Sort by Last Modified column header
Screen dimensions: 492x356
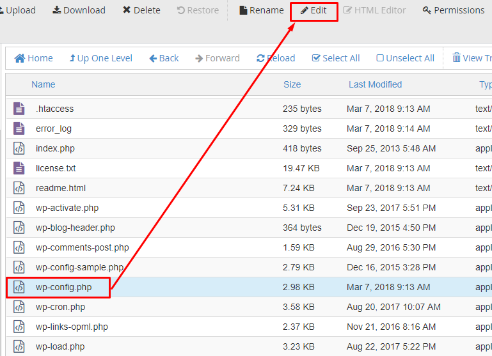(376, 84)
